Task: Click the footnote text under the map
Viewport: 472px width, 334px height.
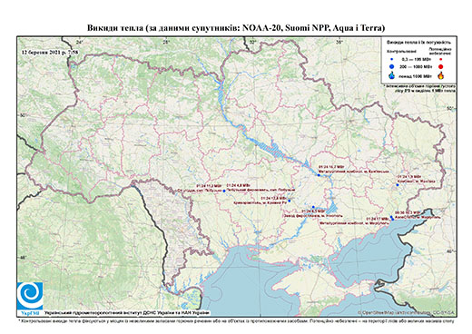Action: (236, 320)
